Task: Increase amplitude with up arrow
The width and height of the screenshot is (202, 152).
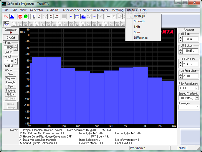Action: pos(15,60)
